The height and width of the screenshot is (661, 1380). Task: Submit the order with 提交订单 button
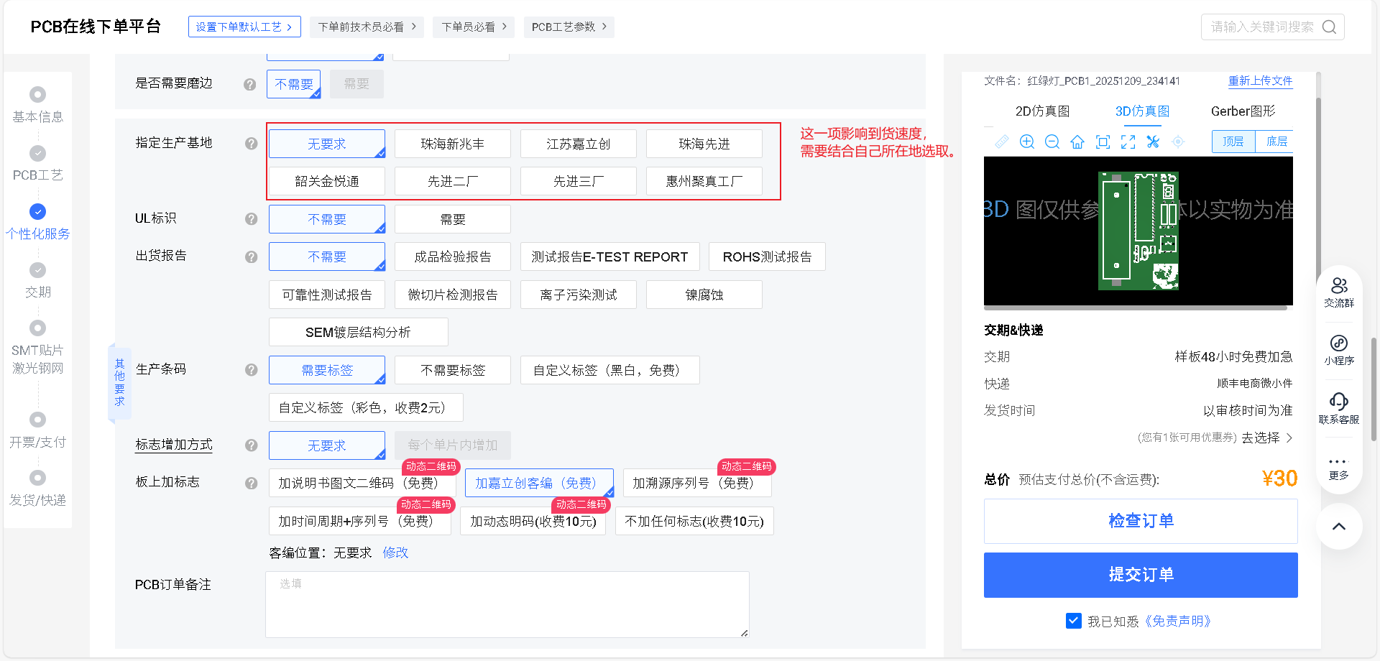1140,575
